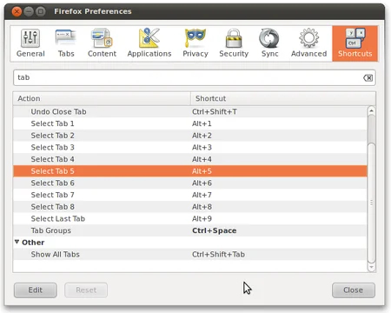Select the highlighted Select Tab 5 row

(x=190, y=171)
